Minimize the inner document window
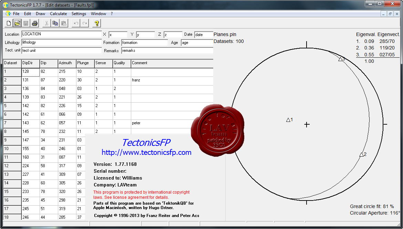The image size is (403, 229). [384, 14]
